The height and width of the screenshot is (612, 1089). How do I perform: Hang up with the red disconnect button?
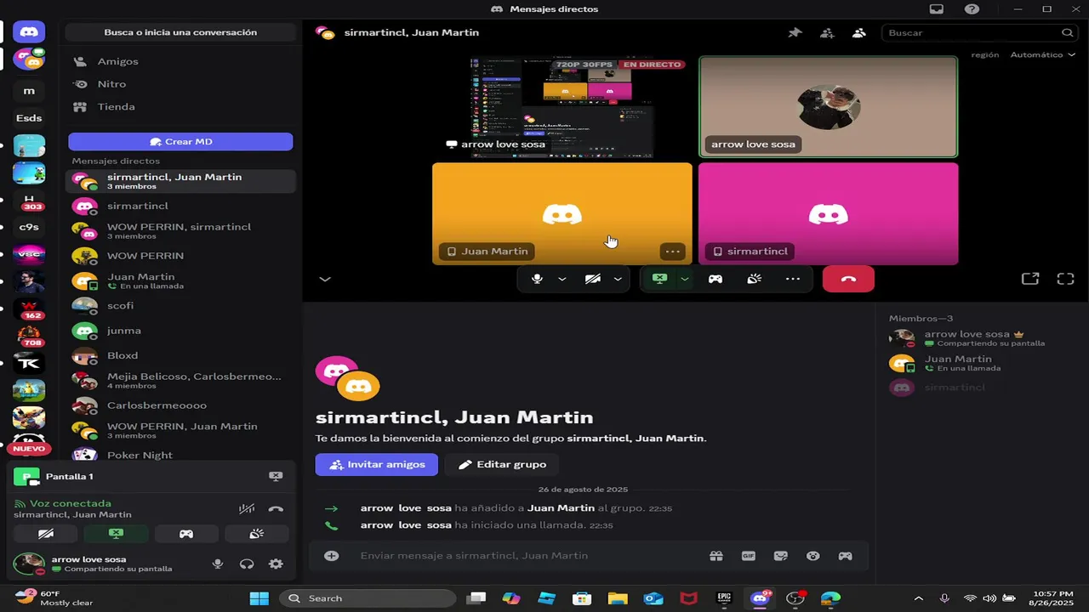(x=848, y=279)
